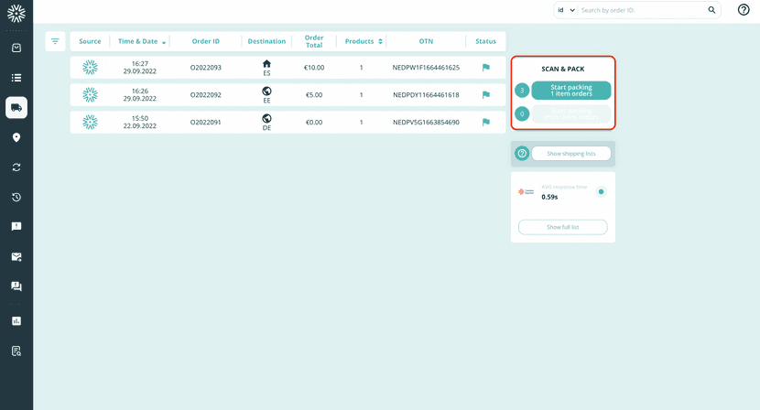The width and height of the screenshot is (760, 410).
Task: Click the Order ID column header
Action: (205, 41)
